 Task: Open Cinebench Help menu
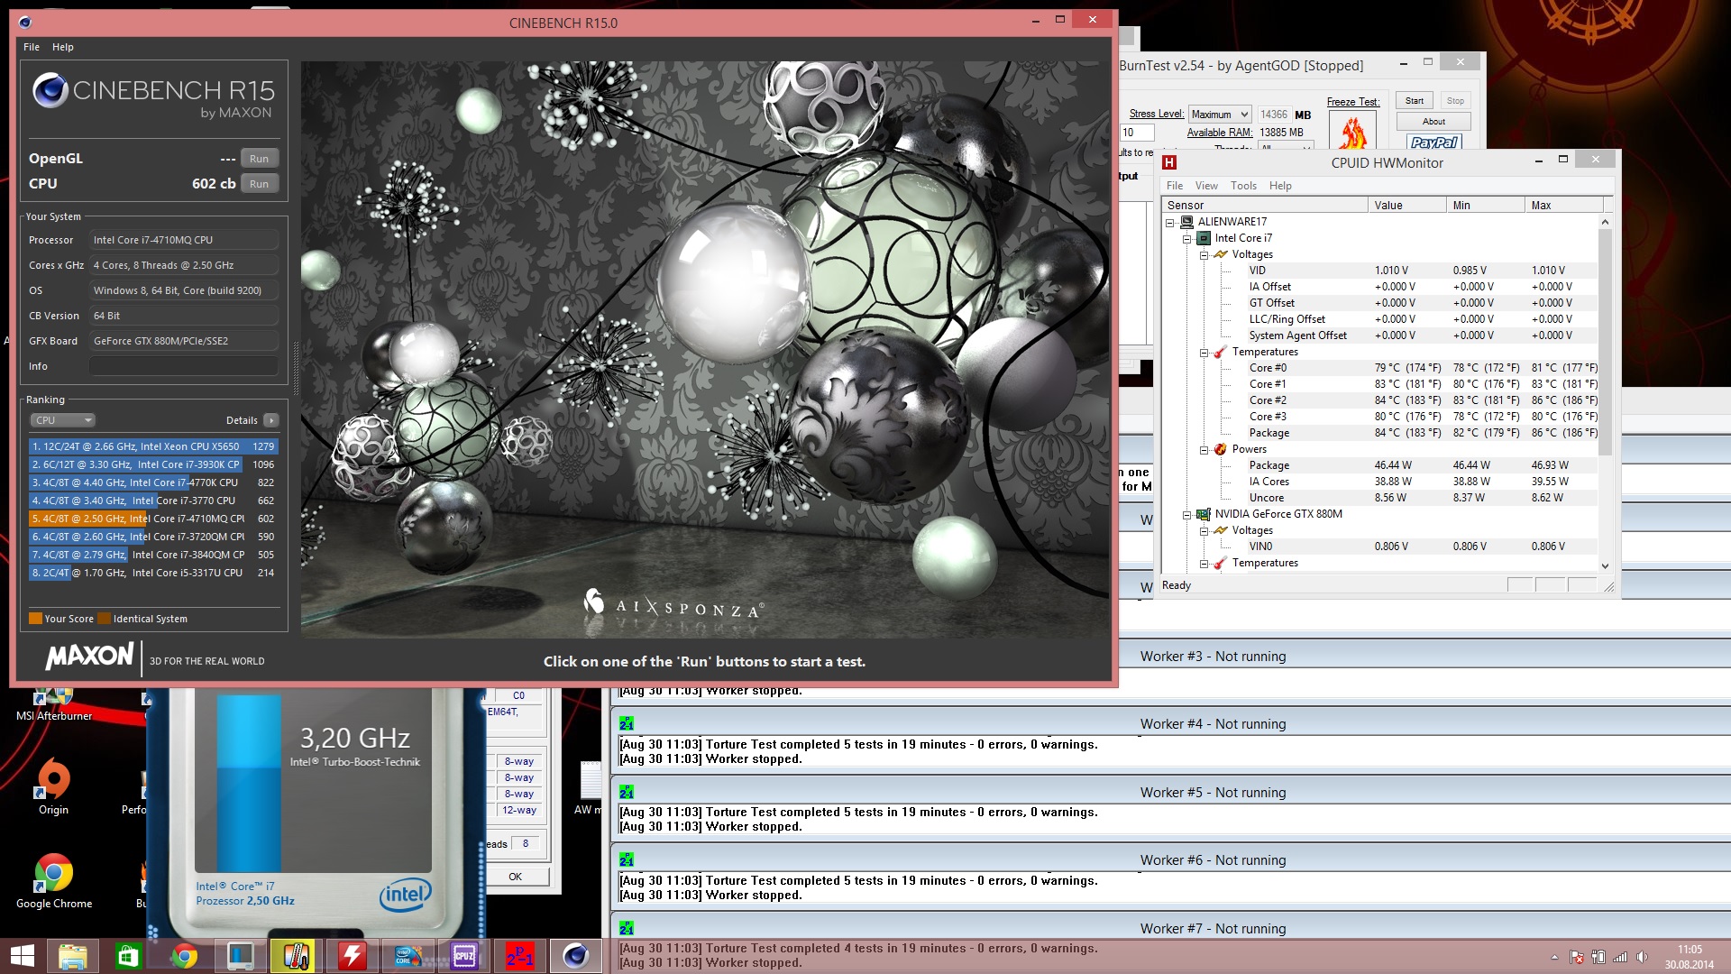coord(63,47)
